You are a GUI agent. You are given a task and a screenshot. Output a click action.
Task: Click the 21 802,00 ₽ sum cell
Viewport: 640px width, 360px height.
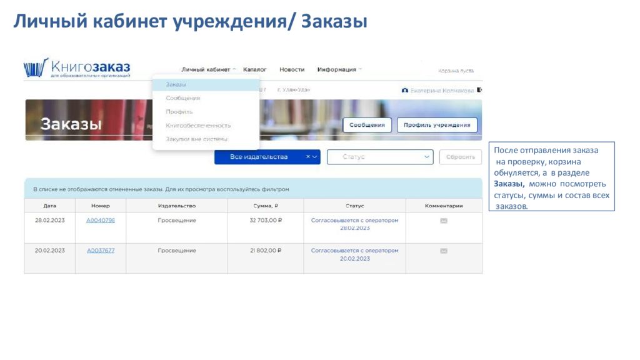[266, 251]
